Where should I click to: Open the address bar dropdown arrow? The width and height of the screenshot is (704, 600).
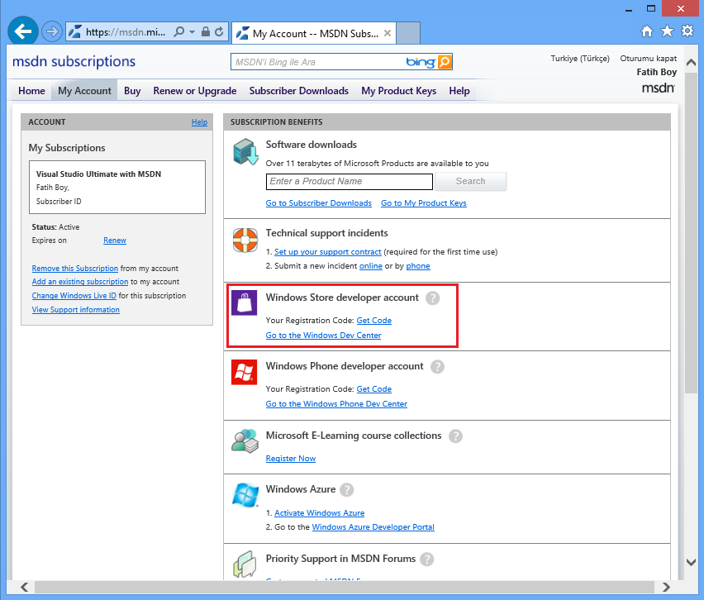[x=193, y=32]
